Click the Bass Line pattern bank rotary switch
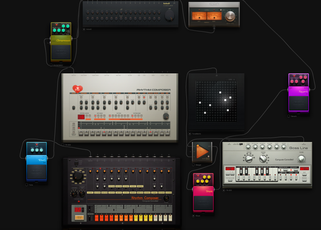This screenshot has height=230, width=321. click(263, 159)
